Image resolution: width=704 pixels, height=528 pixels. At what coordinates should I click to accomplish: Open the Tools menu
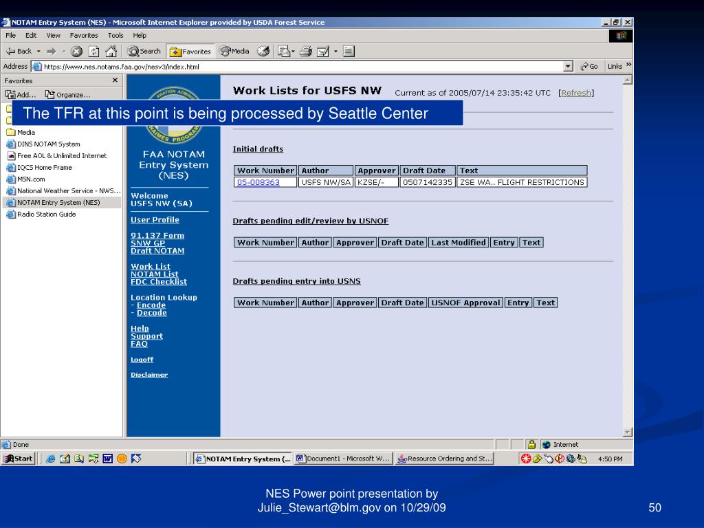[115, 36]
